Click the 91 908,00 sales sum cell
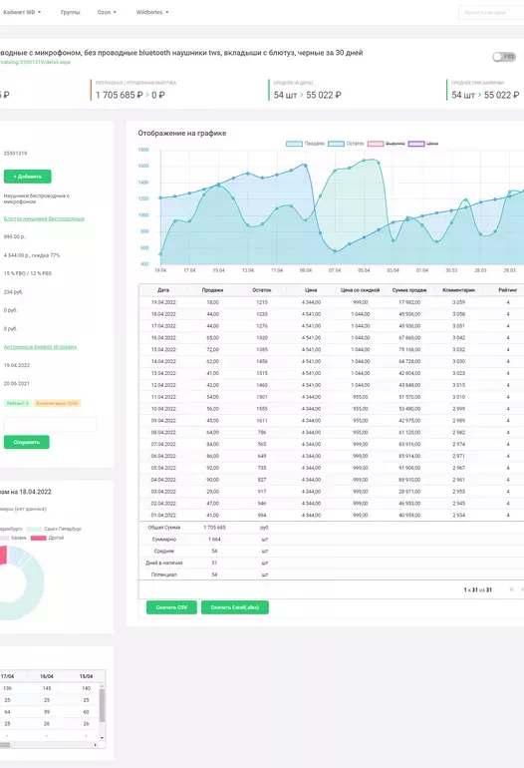 click(409, 468)
